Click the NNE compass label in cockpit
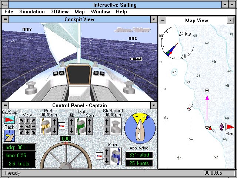Screen dimensions: 237x178 pyautogui.click(x=133, y=38)
